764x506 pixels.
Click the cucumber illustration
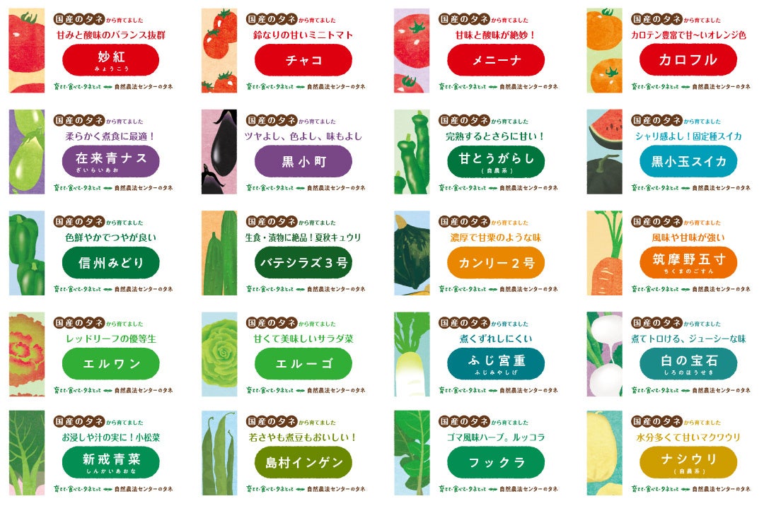(x=219, y=253)
